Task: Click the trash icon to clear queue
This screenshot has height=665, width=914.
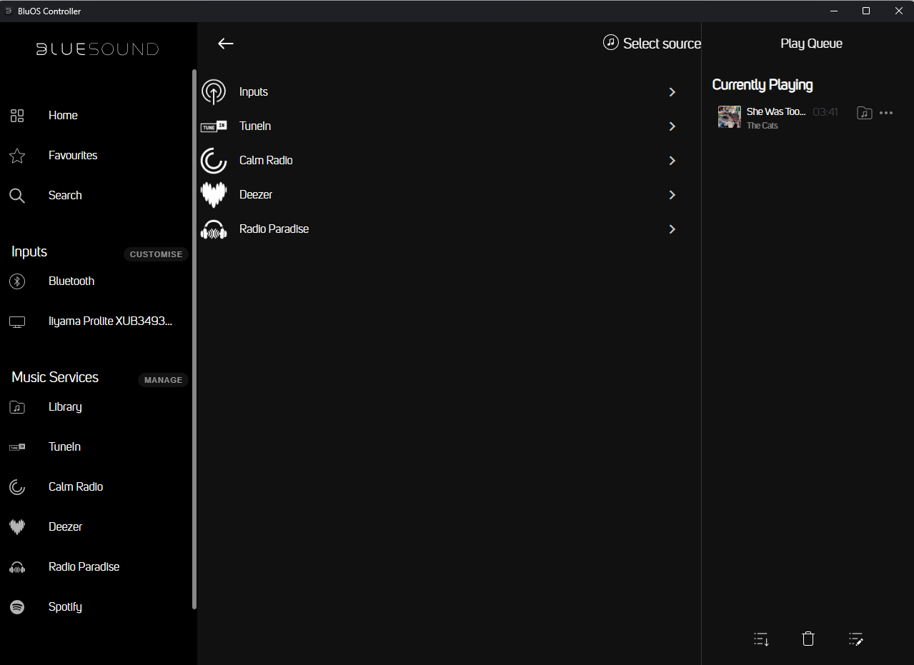Action: pyautogui.click(x=808, y=639)
